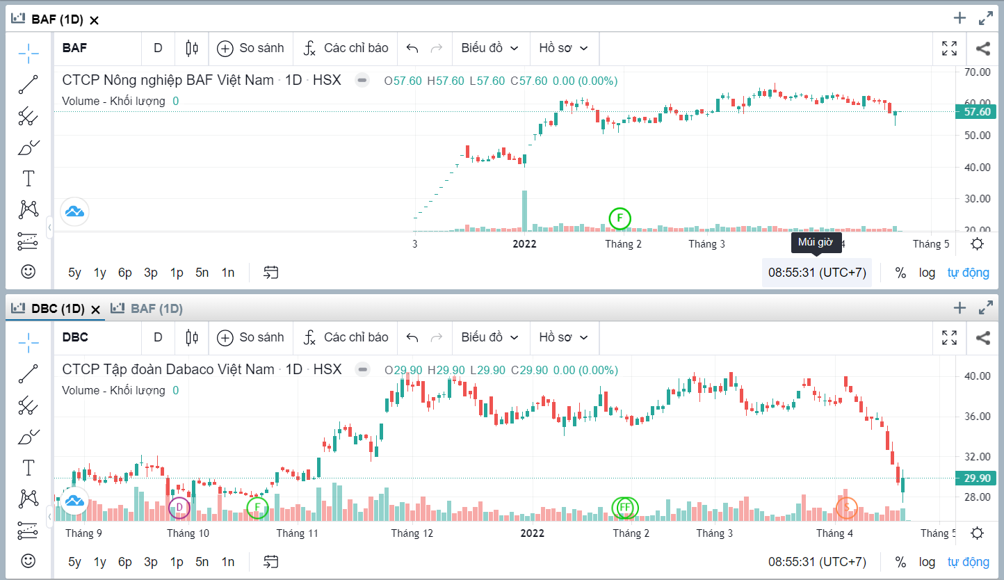
Task: Switch to the inactive BAF (1D) tab in the lower panel
Action: (149, 309)
